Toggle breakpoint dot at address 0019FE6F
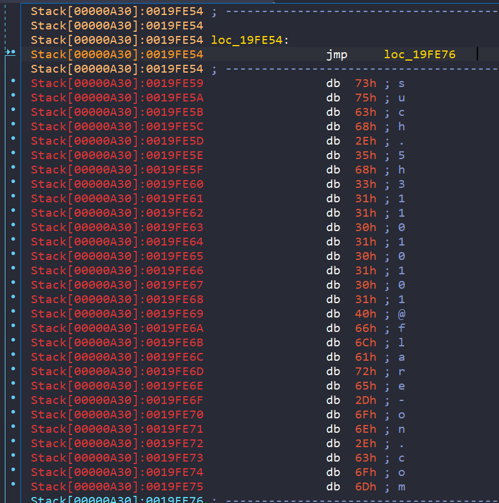 pyautogui.click(x=13, y=397)
